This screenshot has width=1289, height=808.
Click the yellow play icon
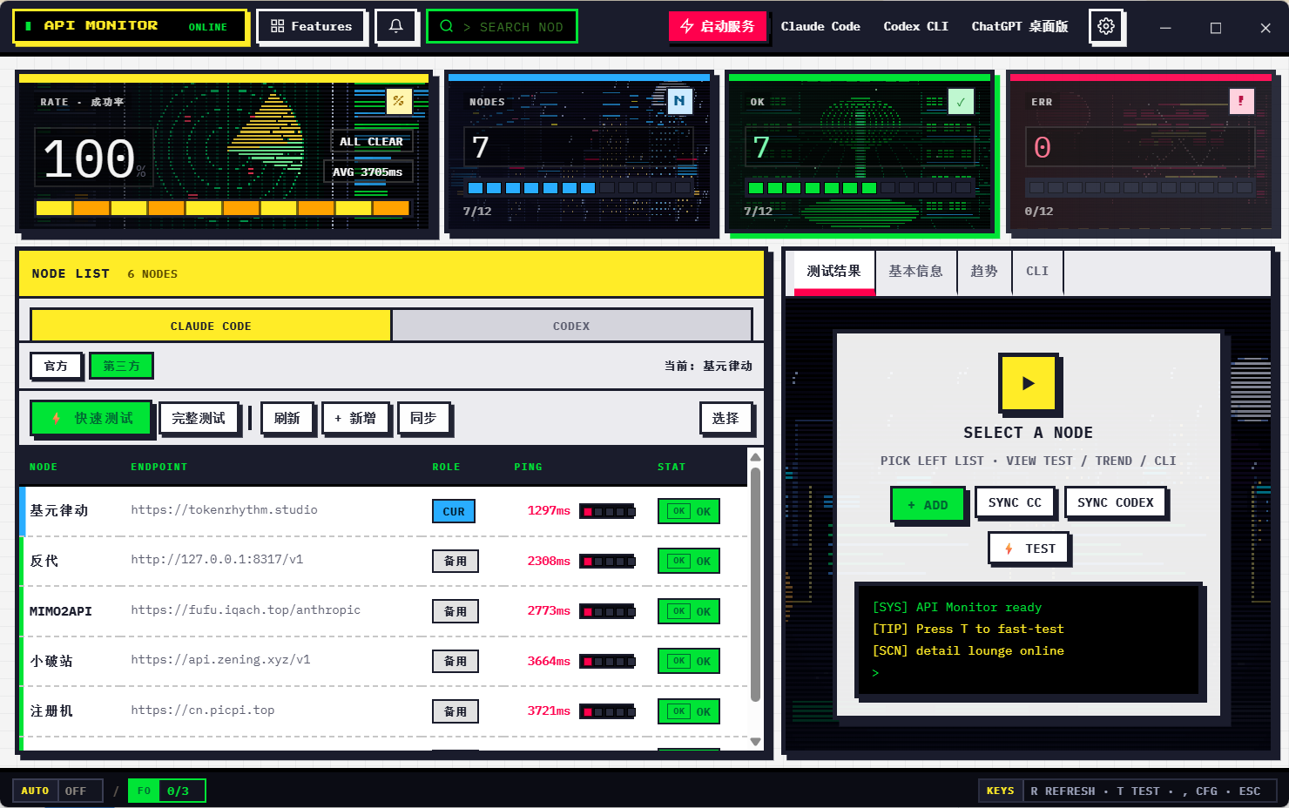1028,383
